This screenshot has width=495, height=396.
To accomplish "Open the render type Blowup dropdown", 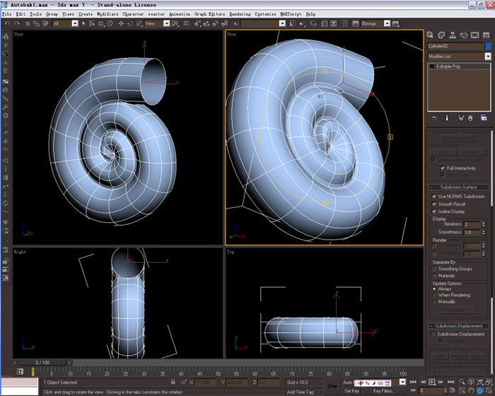I will (387, 23).
